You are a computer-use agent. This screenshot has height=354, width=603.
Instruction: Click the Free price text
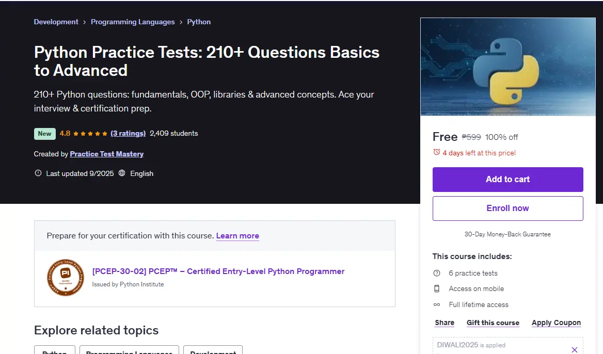[445, 137]
